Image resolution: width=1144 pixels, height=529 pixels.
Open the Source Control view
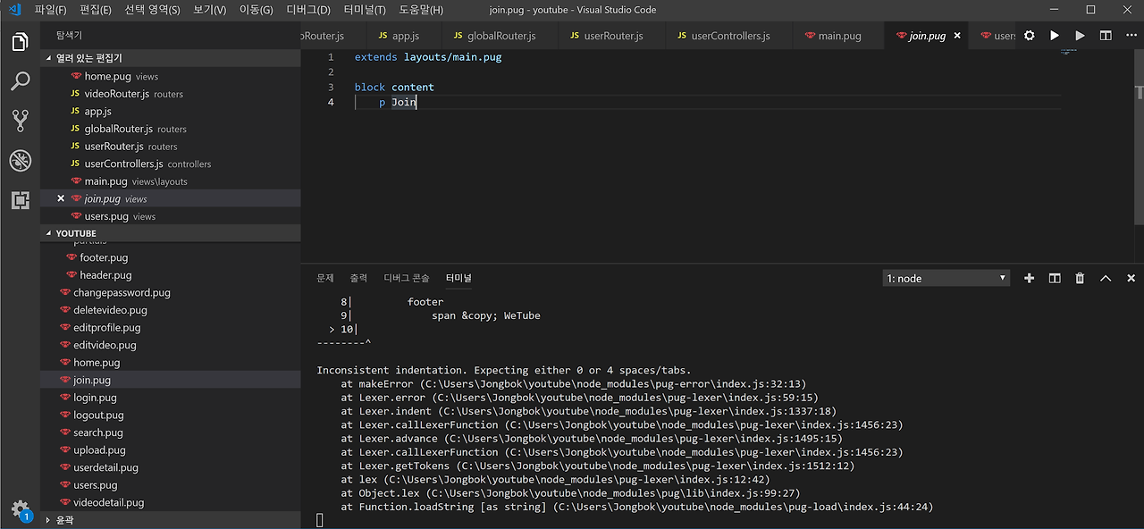point(20,121)
